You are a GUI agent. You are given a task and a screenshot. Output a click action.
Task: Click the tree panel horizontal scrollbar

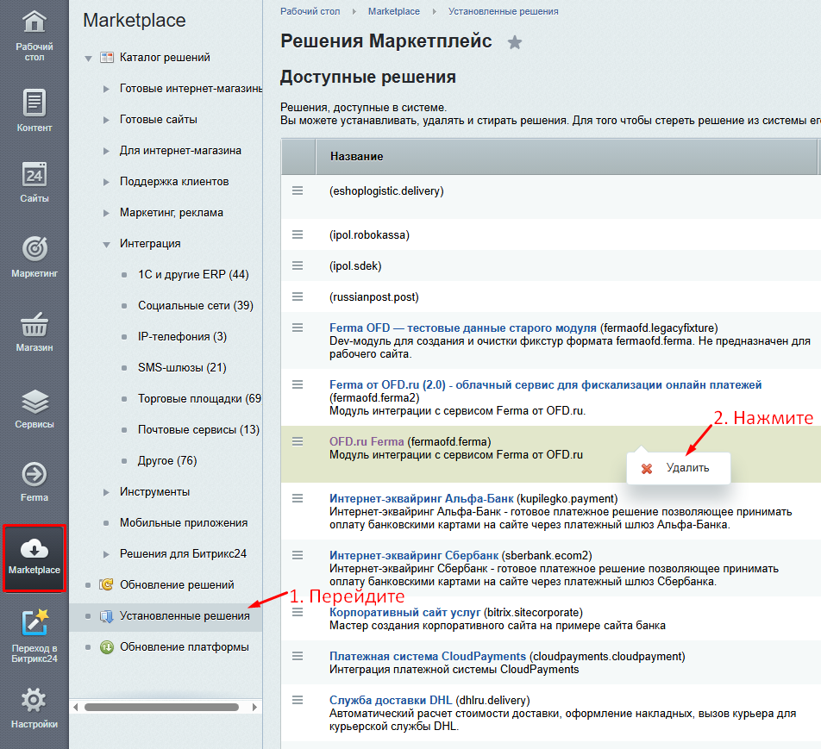point(161,707)
